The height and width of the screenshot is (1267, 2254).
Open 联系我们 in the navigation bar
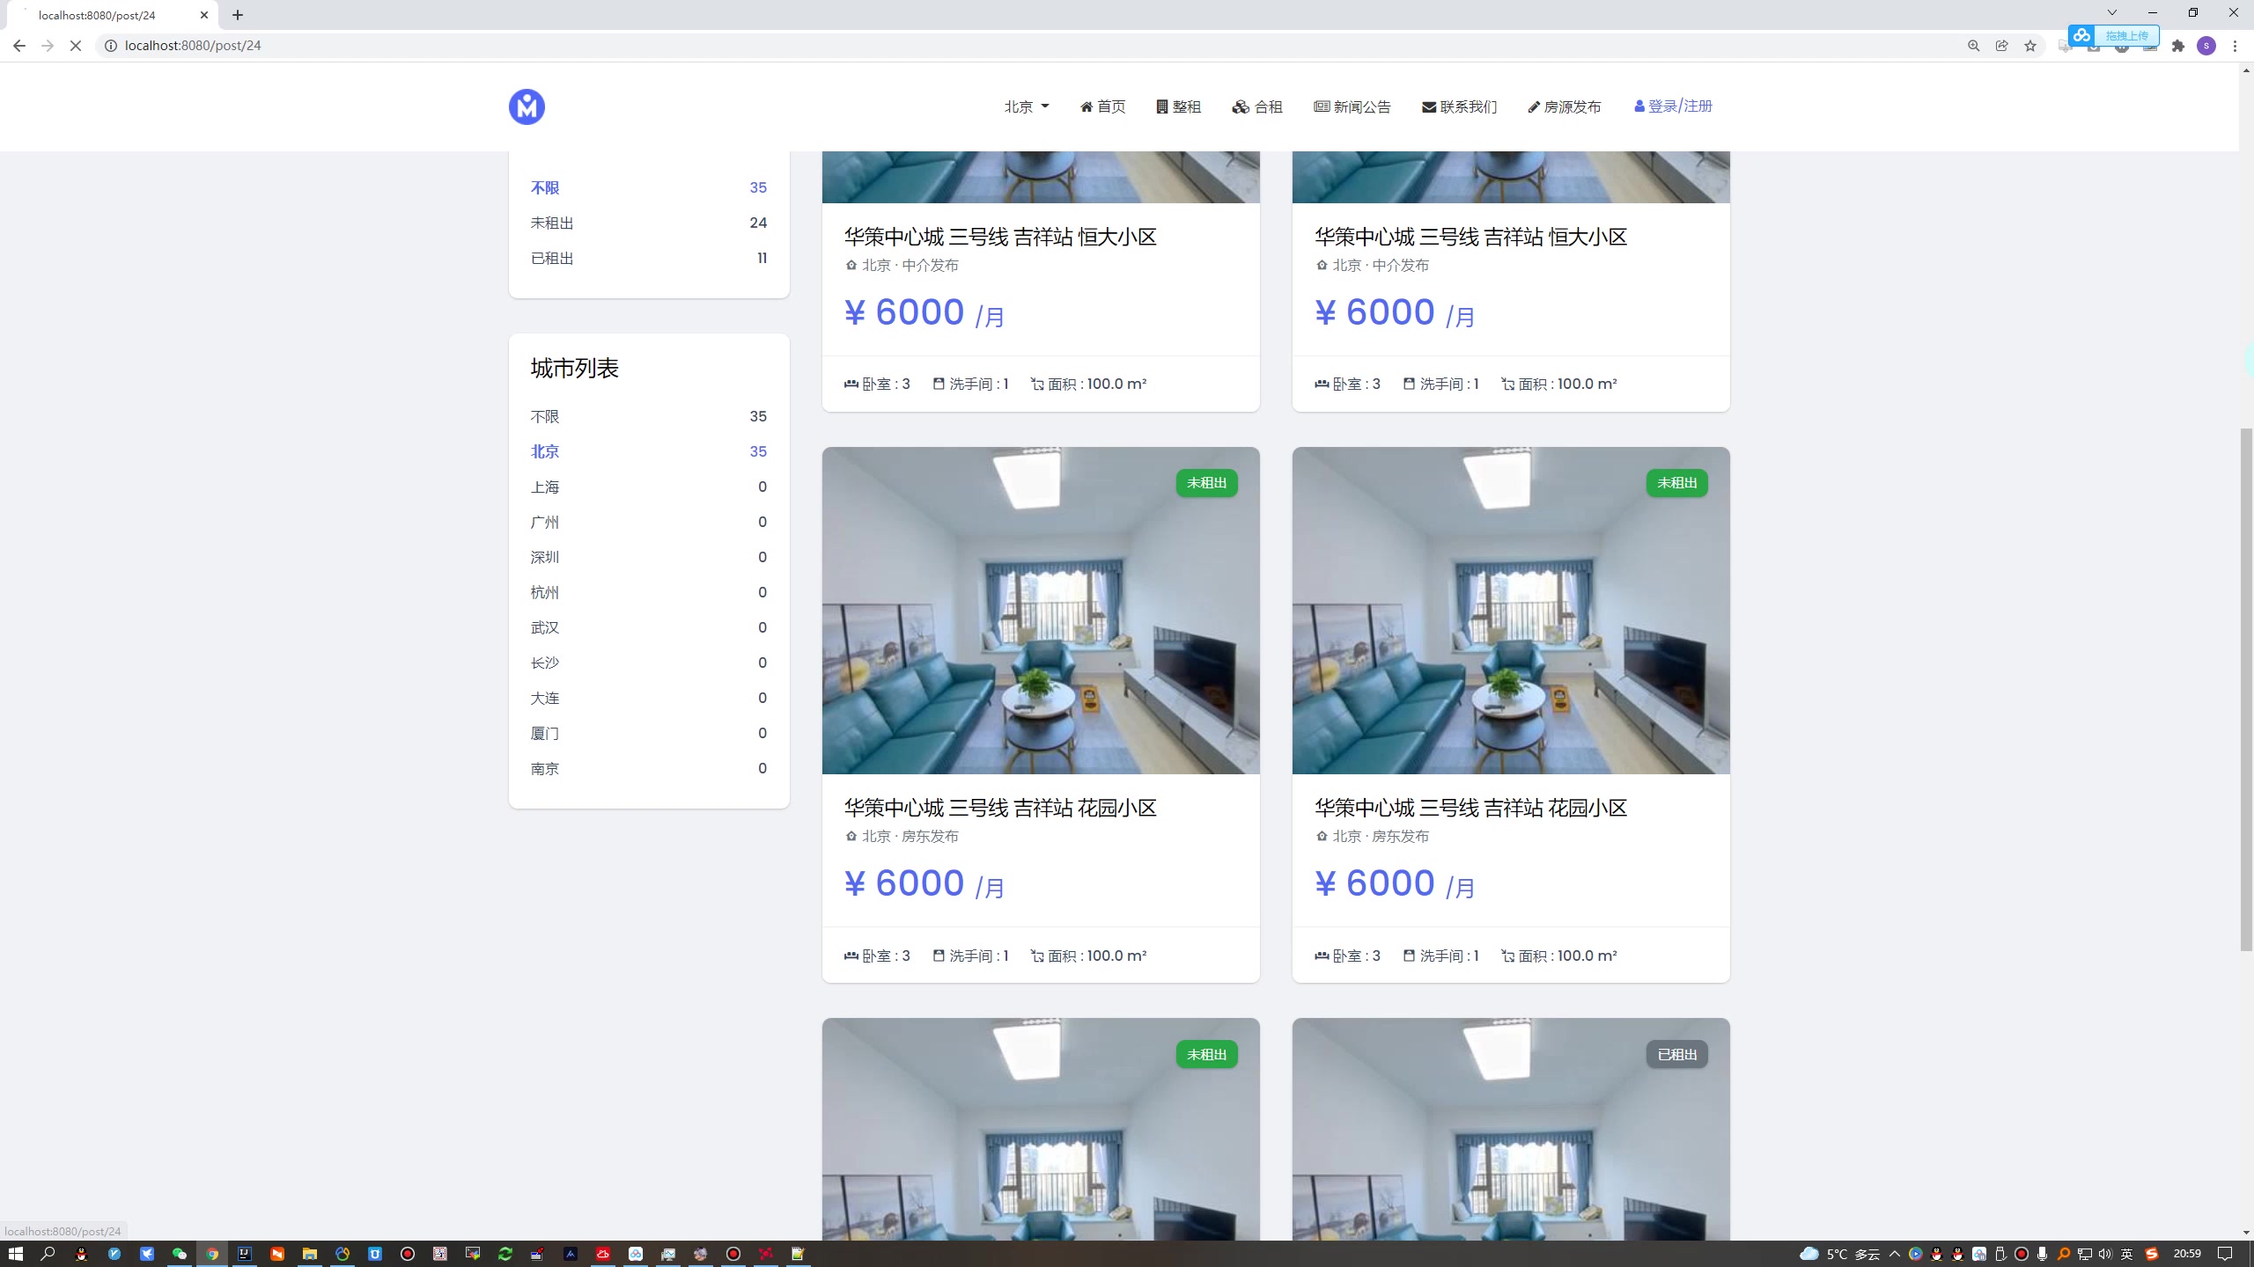point(1459,106)
